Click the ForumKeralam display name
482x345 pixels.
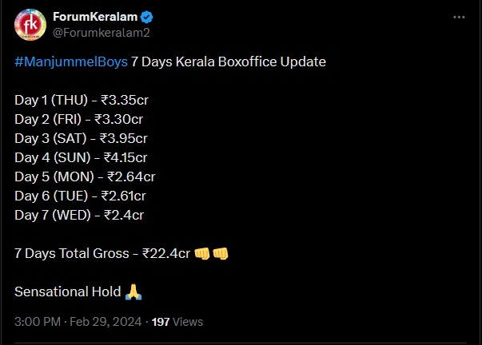95,17
